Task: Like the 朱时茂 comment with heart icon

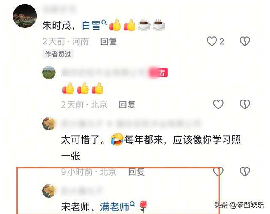Action: 212,41
